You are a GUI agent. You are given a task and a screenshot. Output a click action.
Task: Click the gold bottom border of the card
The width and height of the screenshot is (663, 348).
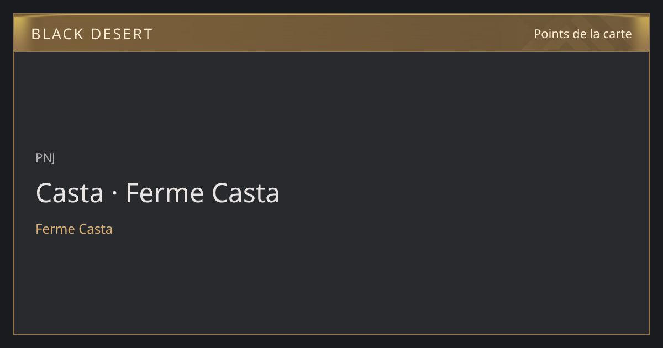coord(331,334)
